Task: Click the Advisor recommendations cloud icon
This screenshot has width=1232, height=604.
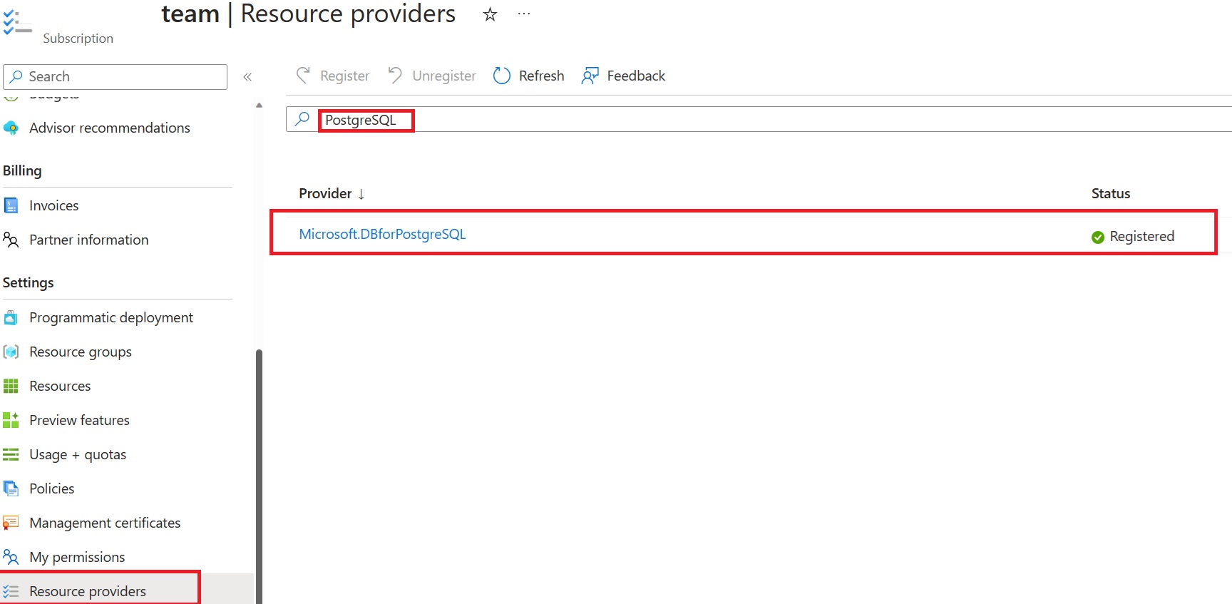Action: 11,128
